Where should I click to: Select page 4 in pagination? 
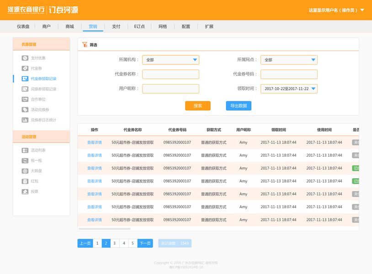coord(124,243)
